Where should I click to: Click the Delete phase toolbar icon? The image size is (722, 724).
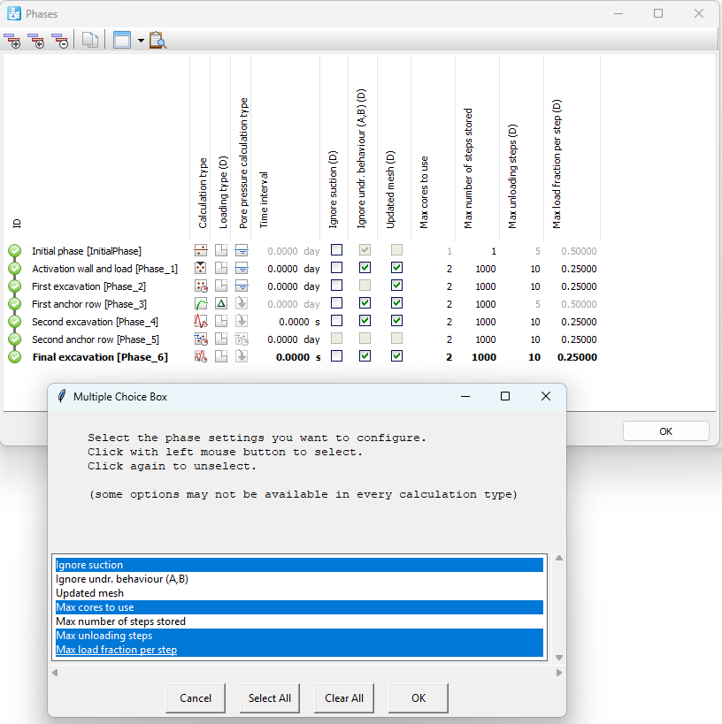click(59, 40)
